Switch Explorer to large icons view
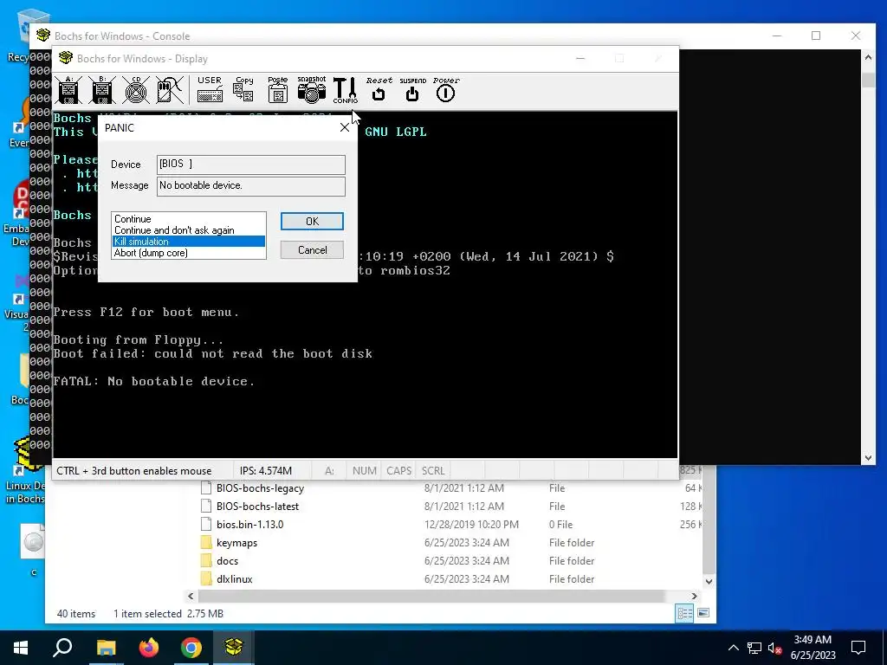The width and height of the screenshot is (887, 665). coord(703,613)
